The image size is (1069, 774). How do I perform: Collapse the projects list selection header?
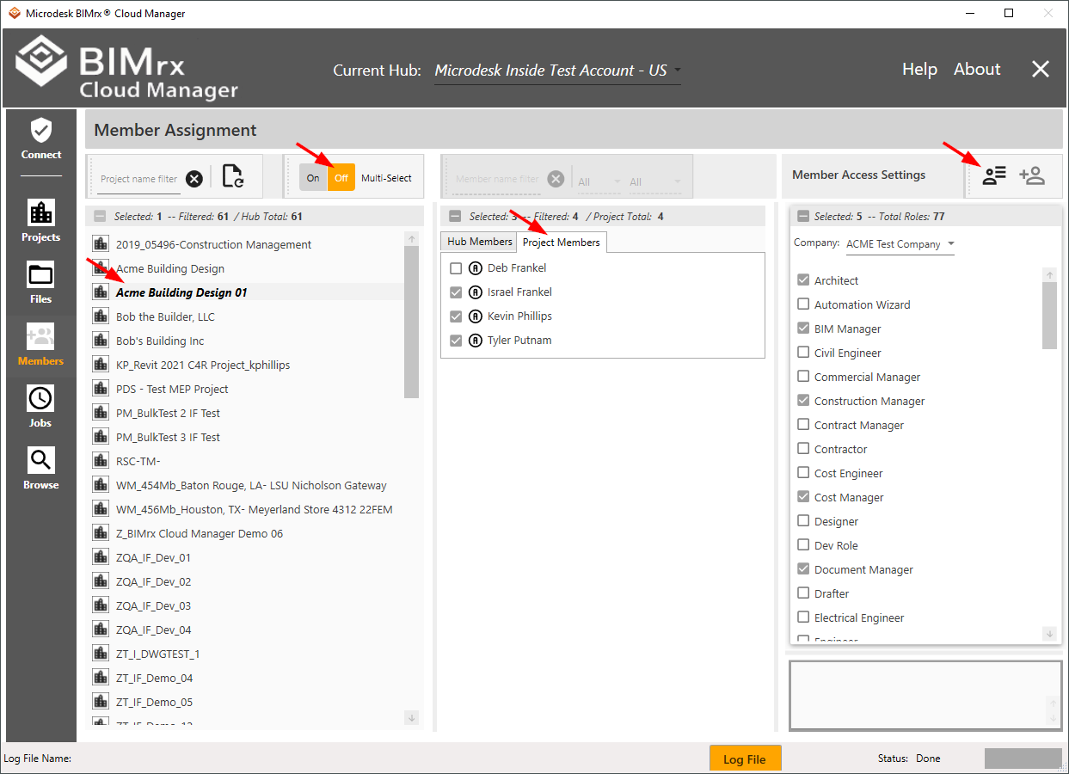[x=100, y=217]
